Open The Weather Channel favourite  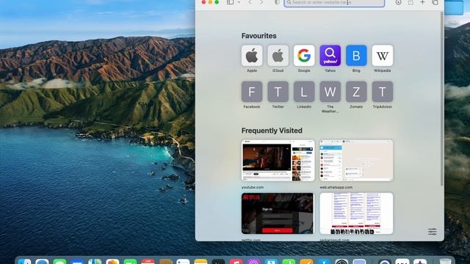coord(330,92)
